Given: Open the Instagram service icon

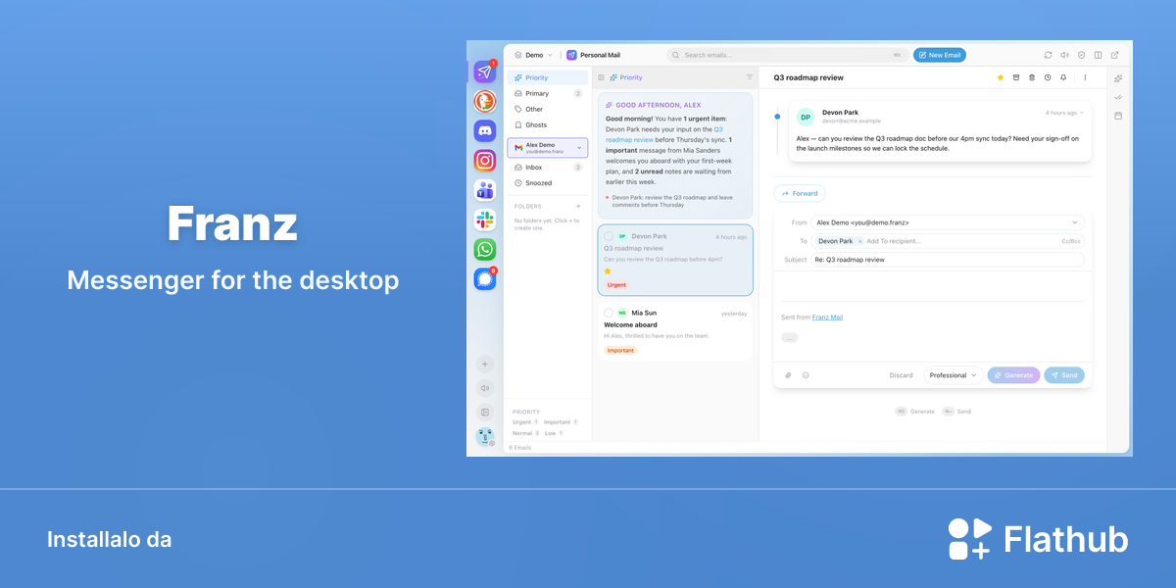Looking at the screenshot, I should click(x=484, y=161).
